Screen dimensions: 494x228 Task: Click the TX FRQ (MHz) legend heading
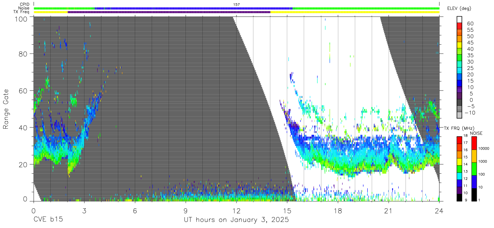(459, 128)
